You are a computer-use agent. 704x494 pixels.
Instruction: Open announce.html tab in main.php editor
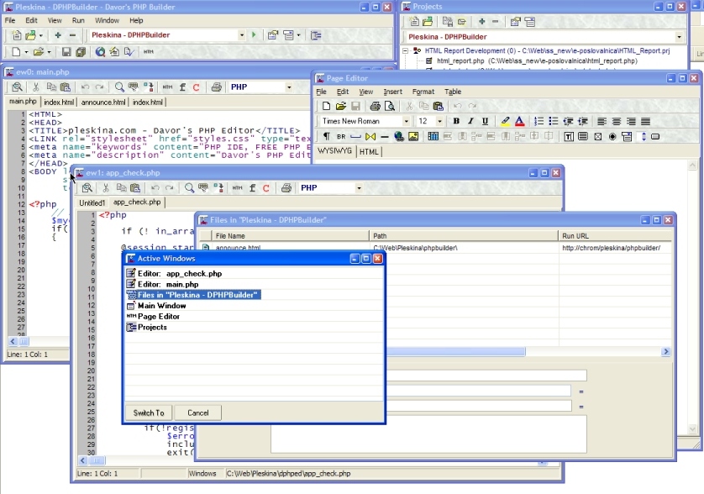pyautogui.click(x=103, y=102)
